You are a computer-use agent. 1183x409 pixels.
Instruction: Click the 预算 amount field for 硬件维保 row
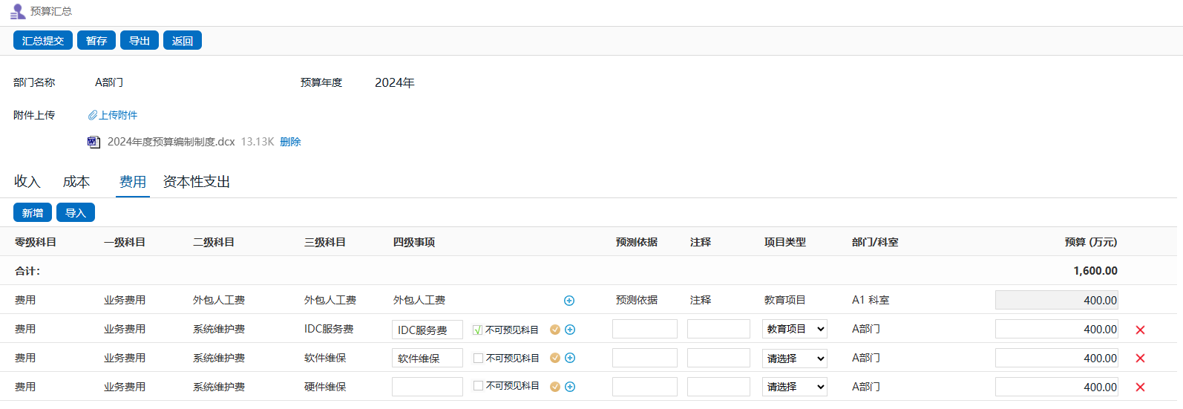tap(1056, 387)
